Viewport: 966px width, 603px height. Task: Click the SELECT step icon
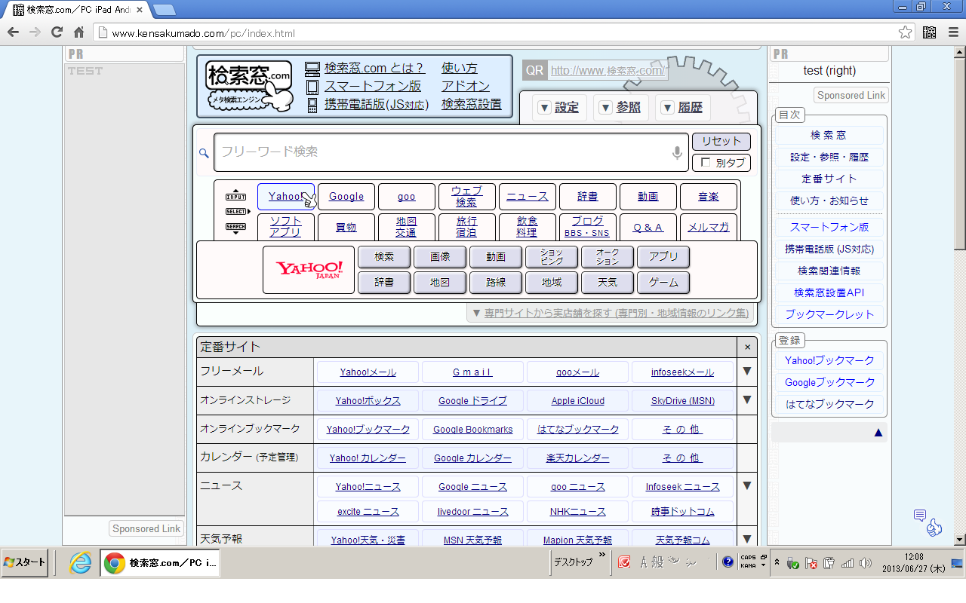pos(238,212)
